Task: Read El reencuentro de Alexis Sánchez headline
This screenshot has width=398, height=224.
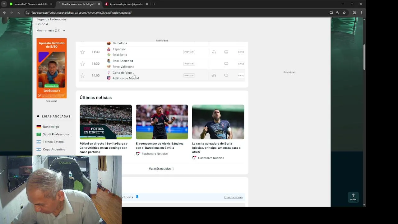Action: 160,146
